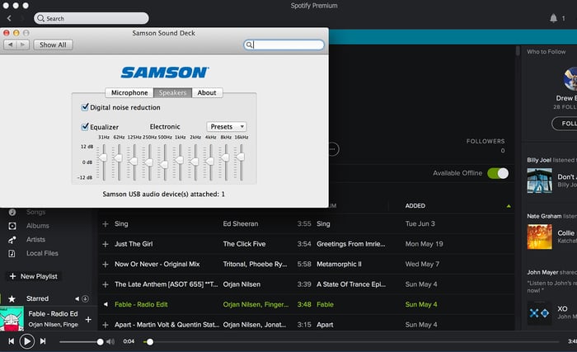Click the 62Hz equalizer slider
This screenshot has height=352, width=577.
119,158
